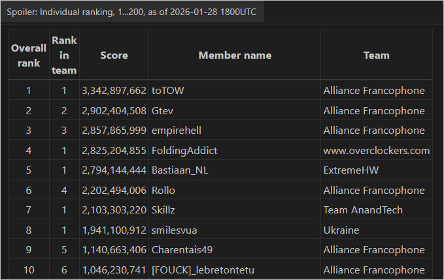Click member Charentais49
444x280 pixels.
coord(182,250)
